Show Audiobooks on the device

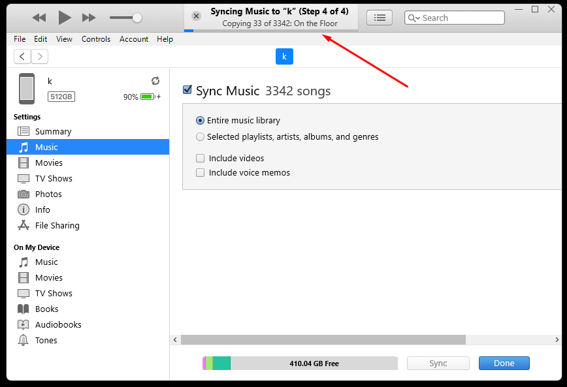(x=88, y=324)
